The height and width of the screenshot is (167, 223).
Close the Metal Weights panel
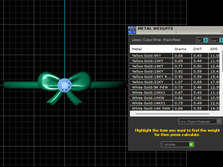pyautogui.click(x=222, y=30)
